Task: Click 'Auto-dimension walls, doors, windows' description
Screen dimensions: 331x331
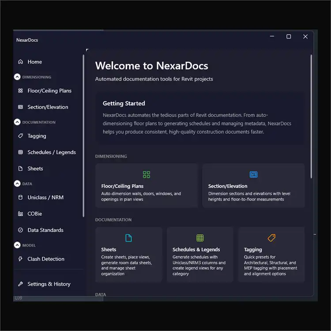Action: [141, 196]
